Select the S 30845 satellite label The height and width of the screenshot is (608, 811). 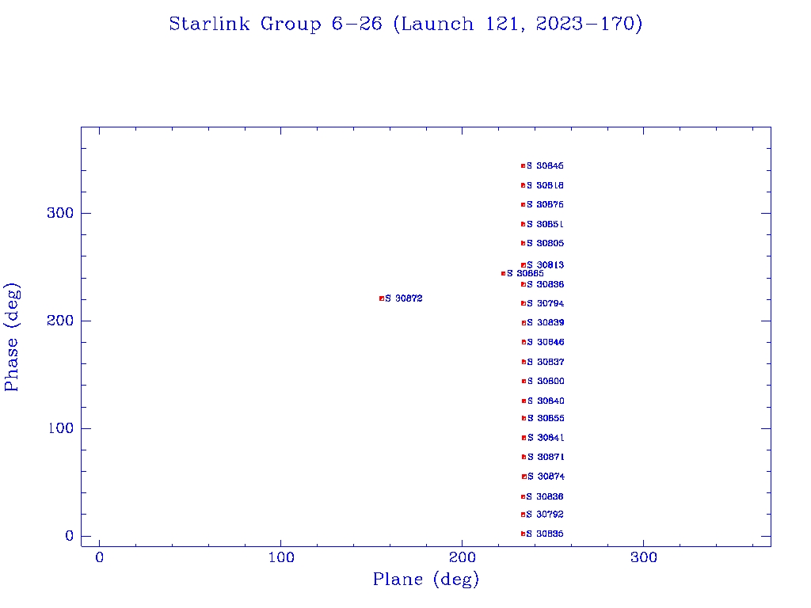545,166
